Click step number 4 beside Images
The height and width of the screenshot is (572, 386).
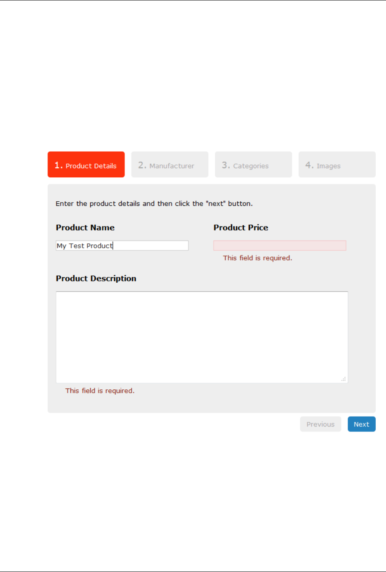309,165
